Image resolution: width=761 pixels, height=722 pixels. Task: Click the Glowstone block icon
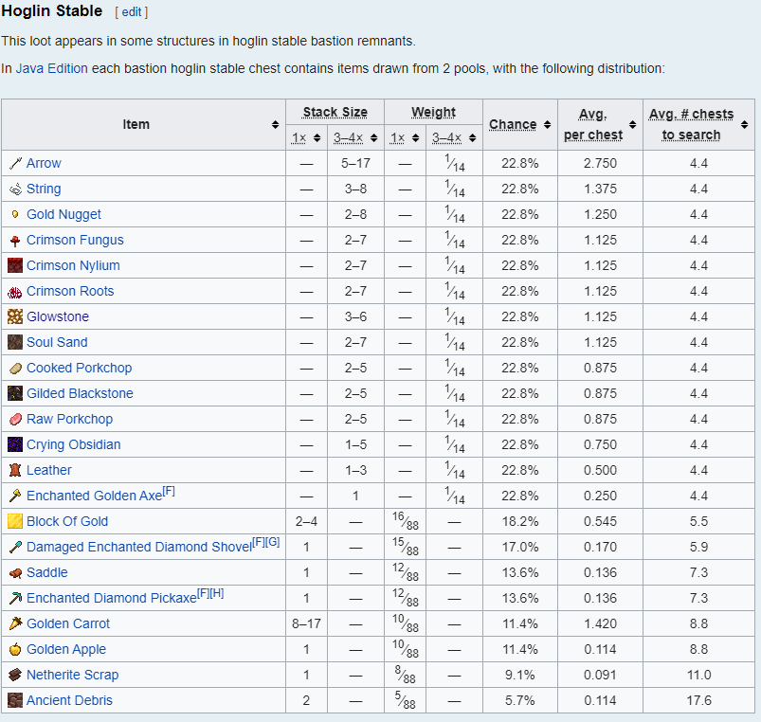coord(15,317)
